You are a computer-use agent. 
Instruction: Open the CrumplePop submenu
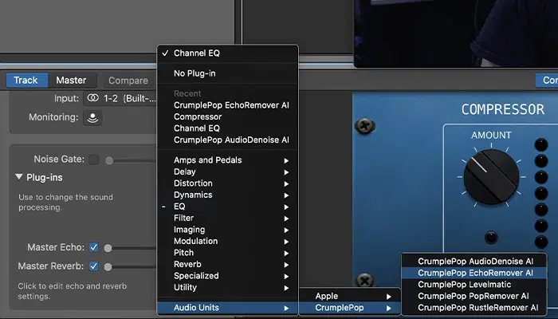pos(350,308)
